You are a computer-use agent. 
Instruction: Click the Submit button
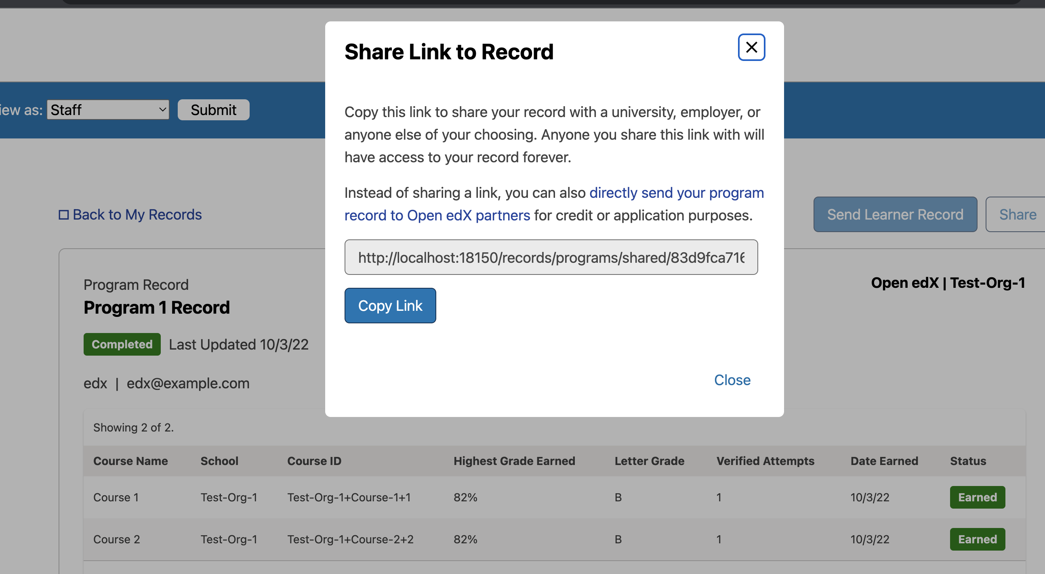pyautogui.click(x=213, y=110)
